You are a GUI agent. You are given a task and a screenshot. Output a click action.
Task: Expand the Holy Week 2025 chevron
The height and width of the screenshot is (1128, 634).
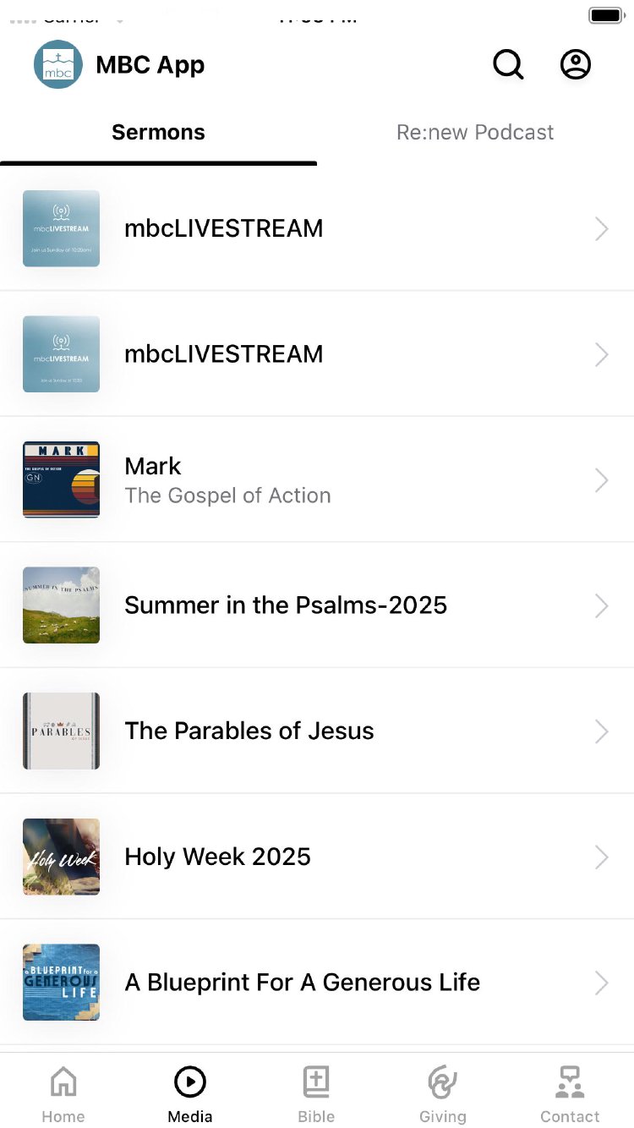pos(601,857)
